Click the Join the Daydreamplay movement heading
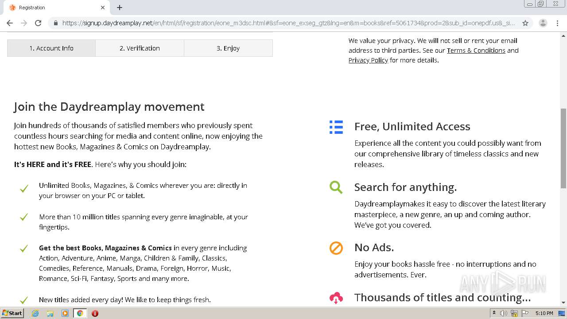This screenshot has width=567, height=319. pos(109,107)
